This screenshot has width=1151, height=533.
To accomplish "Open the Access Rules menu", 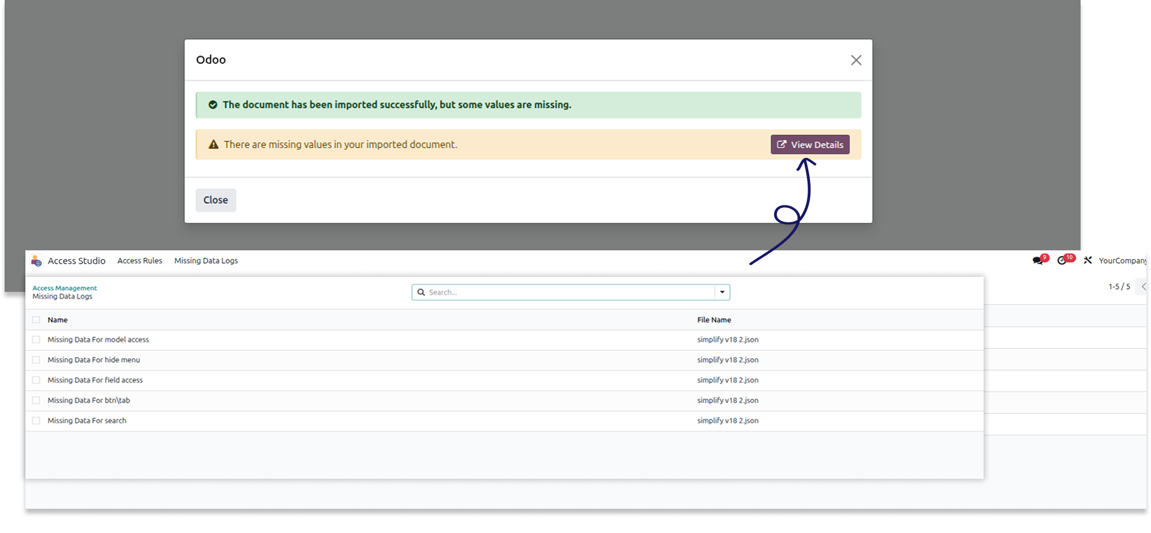I will pos(140,261).
